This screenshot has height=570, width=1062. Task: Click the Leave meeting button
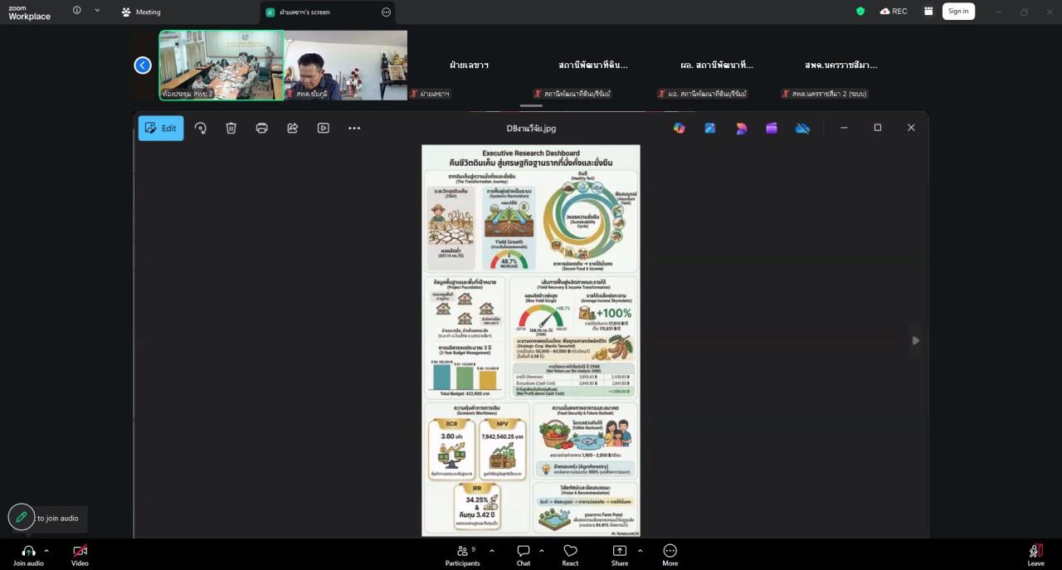[x=1035, y=555]
